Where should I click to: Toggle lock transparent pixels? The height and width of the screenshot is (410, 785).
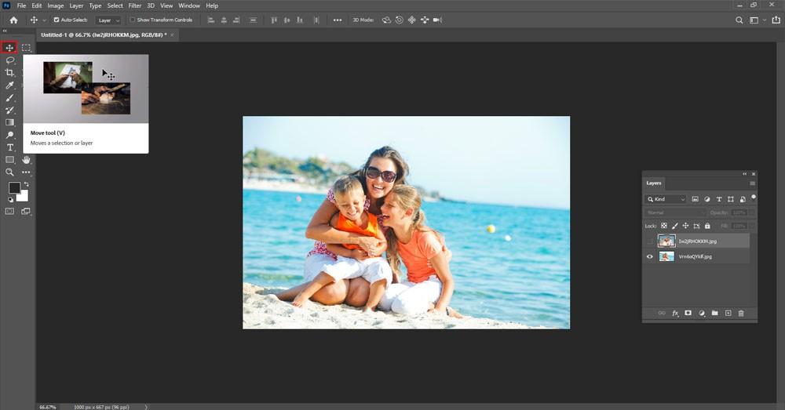[x=664, y=226]
